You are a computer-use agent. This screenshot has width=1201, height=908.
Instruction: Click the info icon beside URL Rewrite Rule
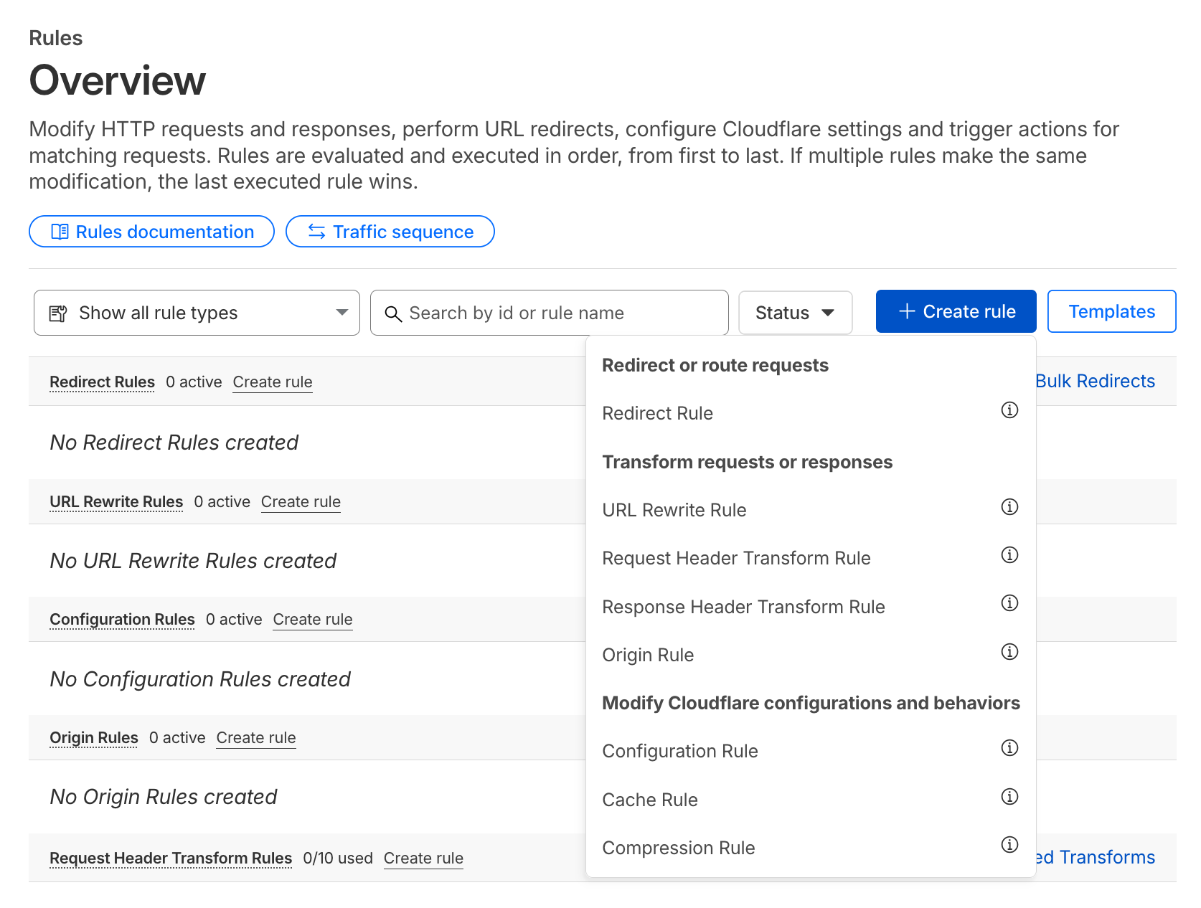1009,507
